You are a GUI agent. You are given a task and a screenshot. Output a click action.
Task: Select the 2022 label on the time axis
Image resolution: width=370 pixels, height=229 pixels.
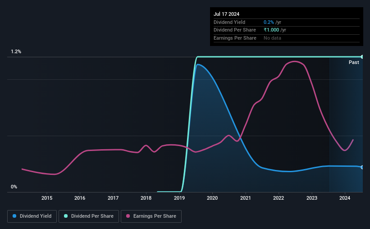pyautogui.click(x=279, y=198)
